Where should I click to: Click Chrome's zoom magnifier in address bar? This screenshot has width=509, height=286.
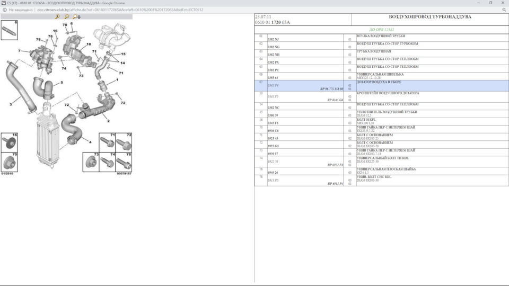pyautogui.click(x=504, y=10)
